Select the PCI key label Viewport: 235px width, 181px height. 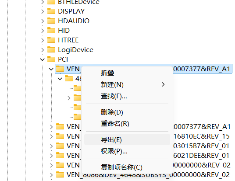(63, 59)
